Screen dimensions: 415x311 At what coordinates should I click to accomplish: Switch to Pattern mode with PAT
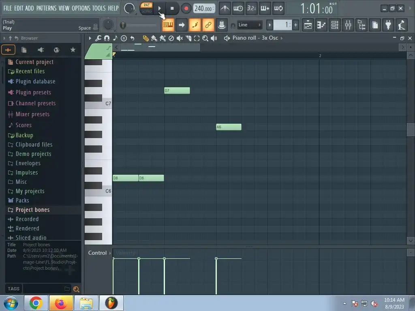pyautogui.click(x=147, y=5)
